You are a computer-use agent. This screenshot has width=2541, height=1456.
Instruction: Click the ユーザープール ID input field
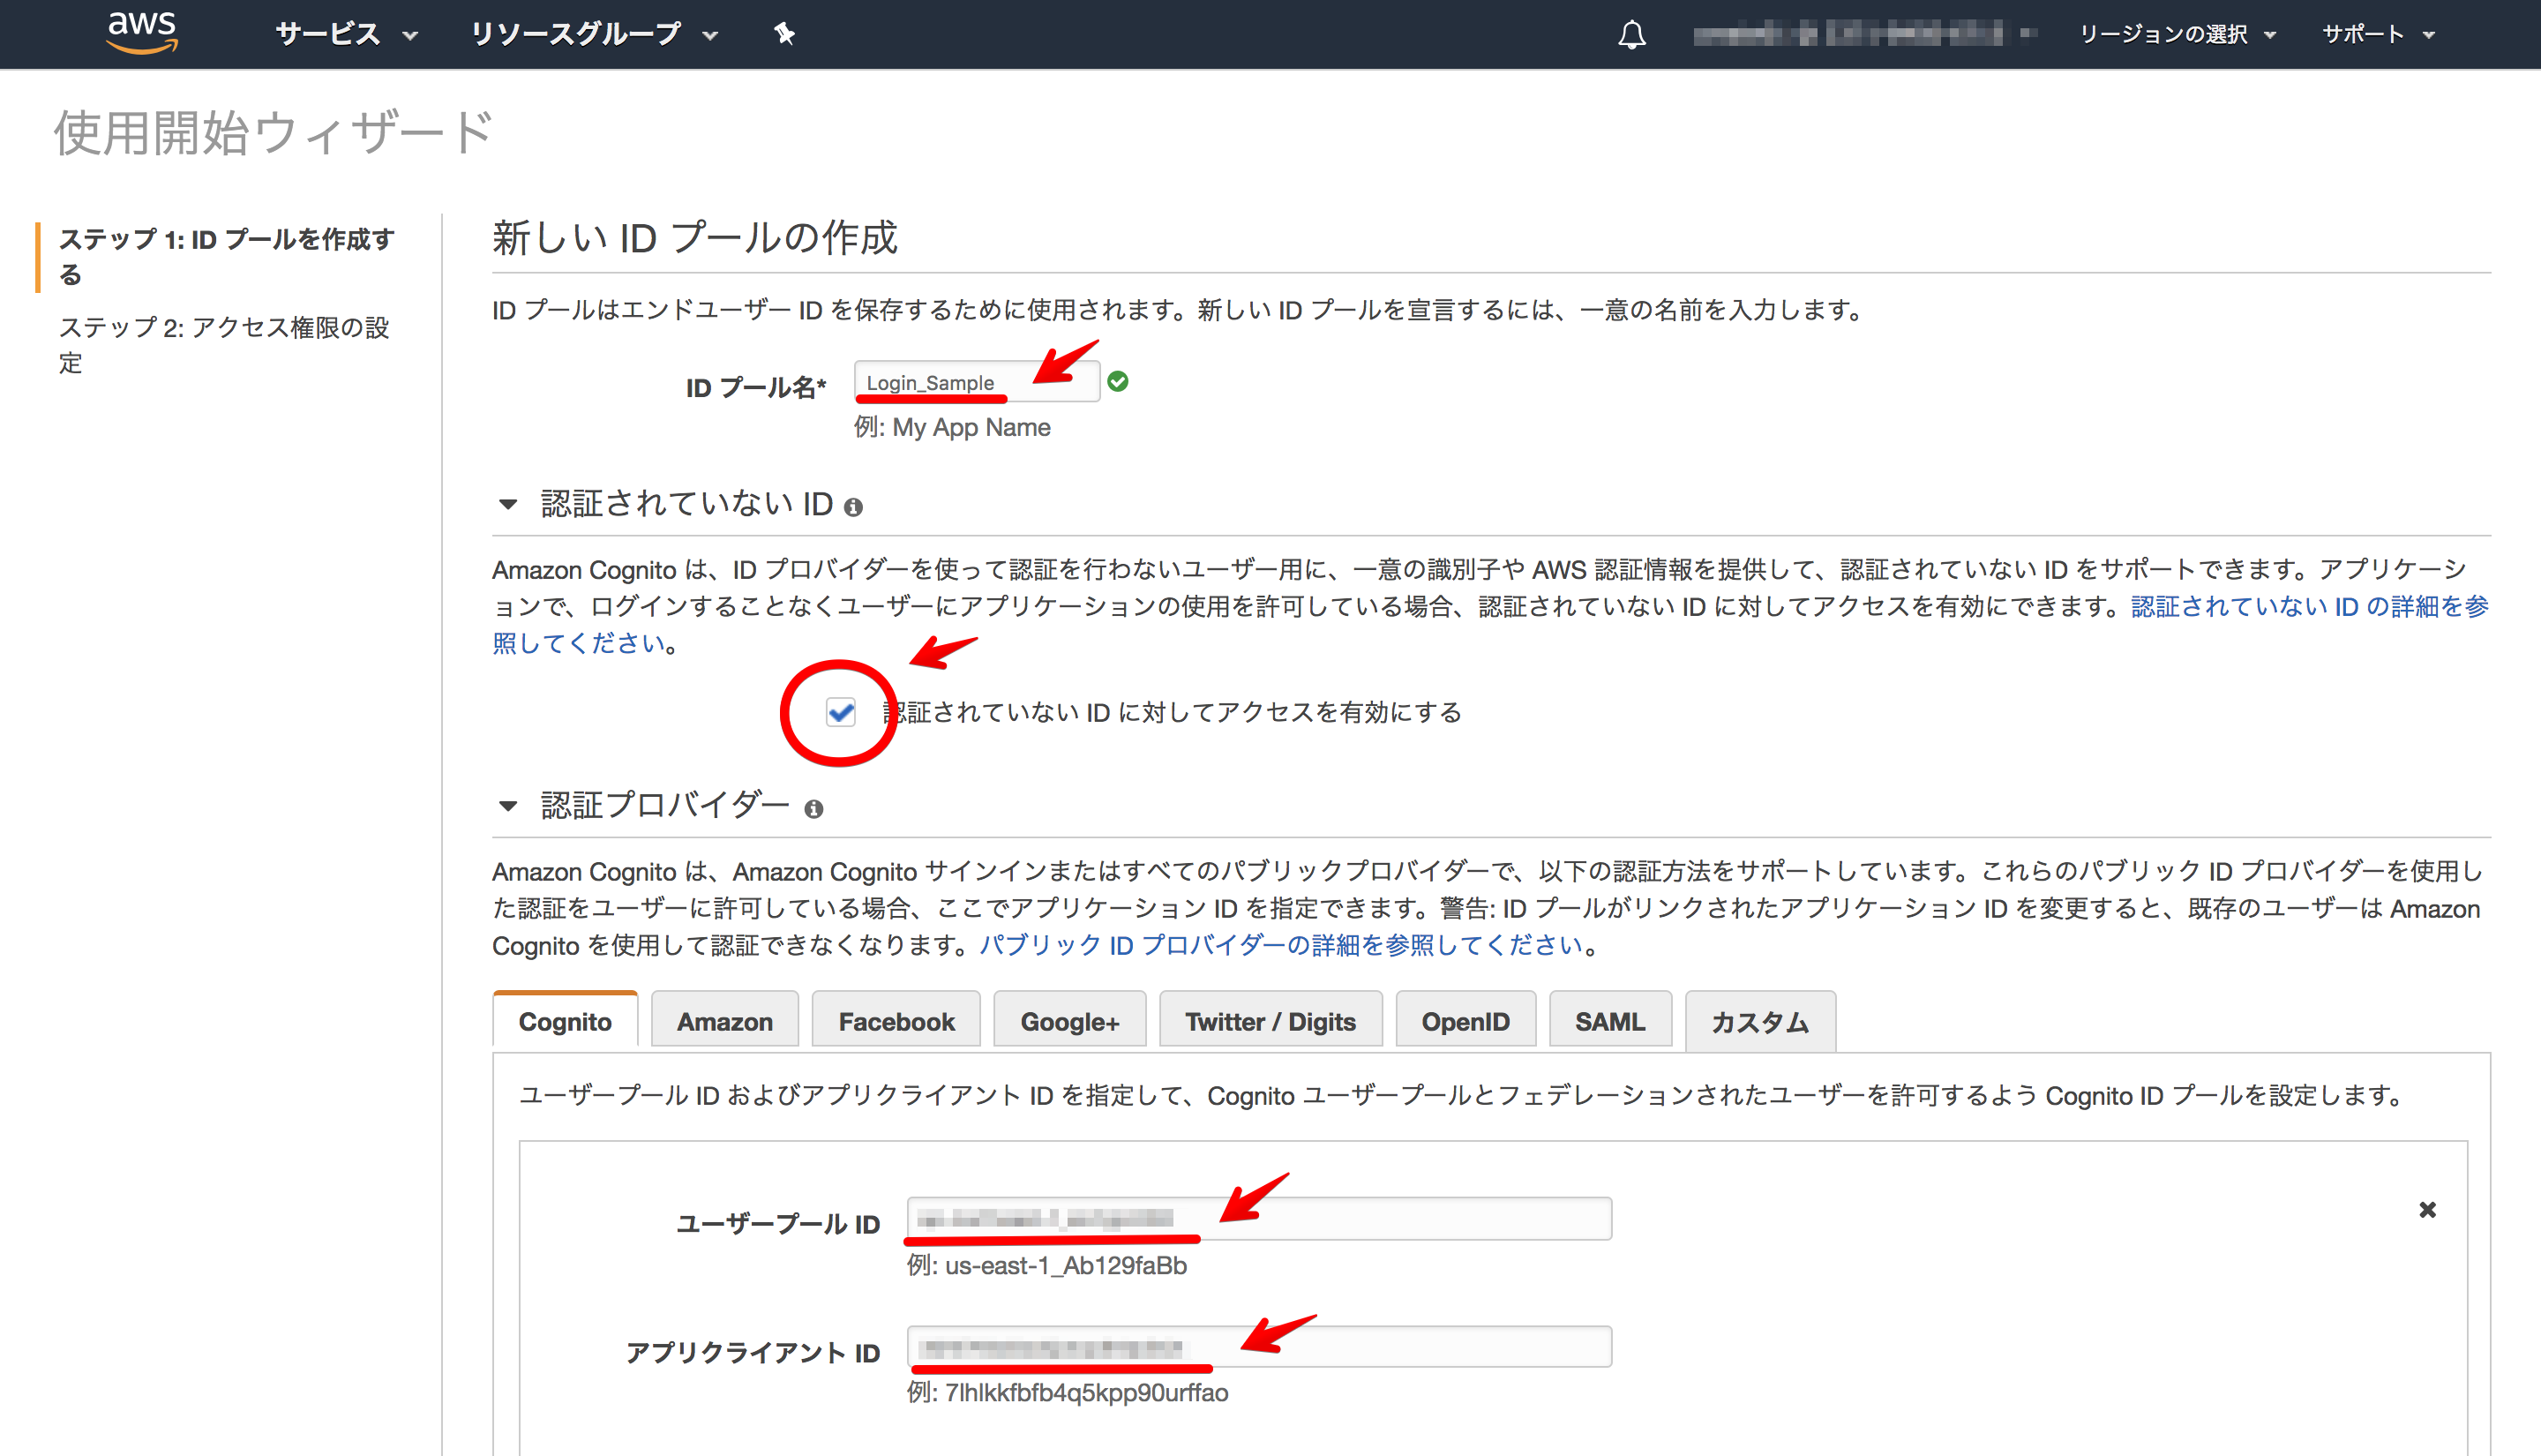pyautogui.click(x=1260, y=1219)
